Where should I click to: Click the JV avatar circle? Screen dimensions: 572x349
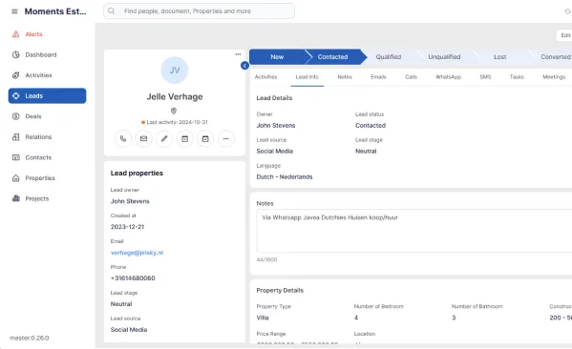(x=175, y=70)
